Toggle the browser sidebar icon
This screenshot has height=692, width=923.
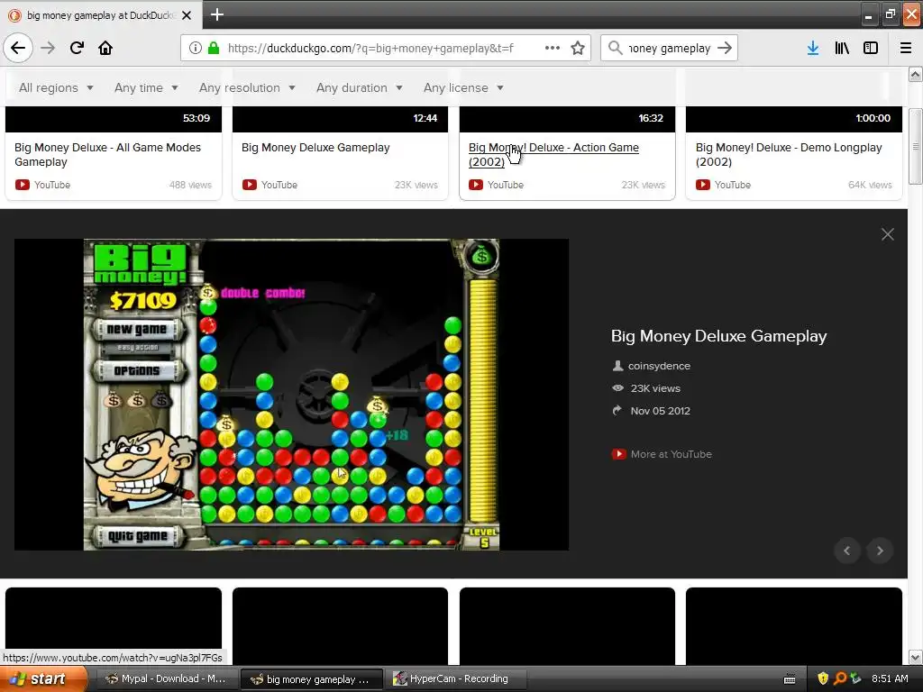871,48
